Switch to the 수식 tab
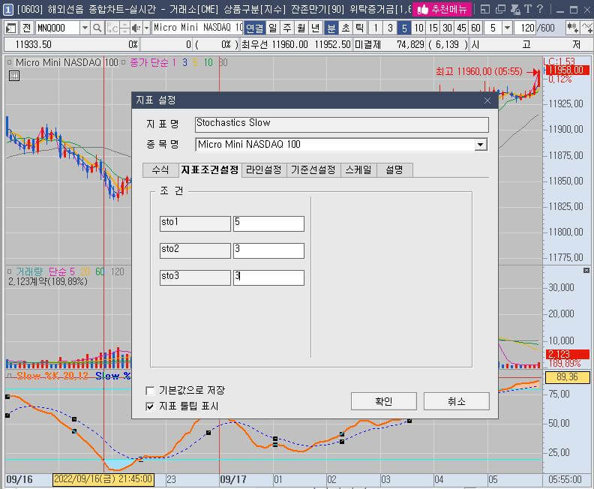Screen dimensions: 594x489 pyautogui.click(x=160, y=169)
